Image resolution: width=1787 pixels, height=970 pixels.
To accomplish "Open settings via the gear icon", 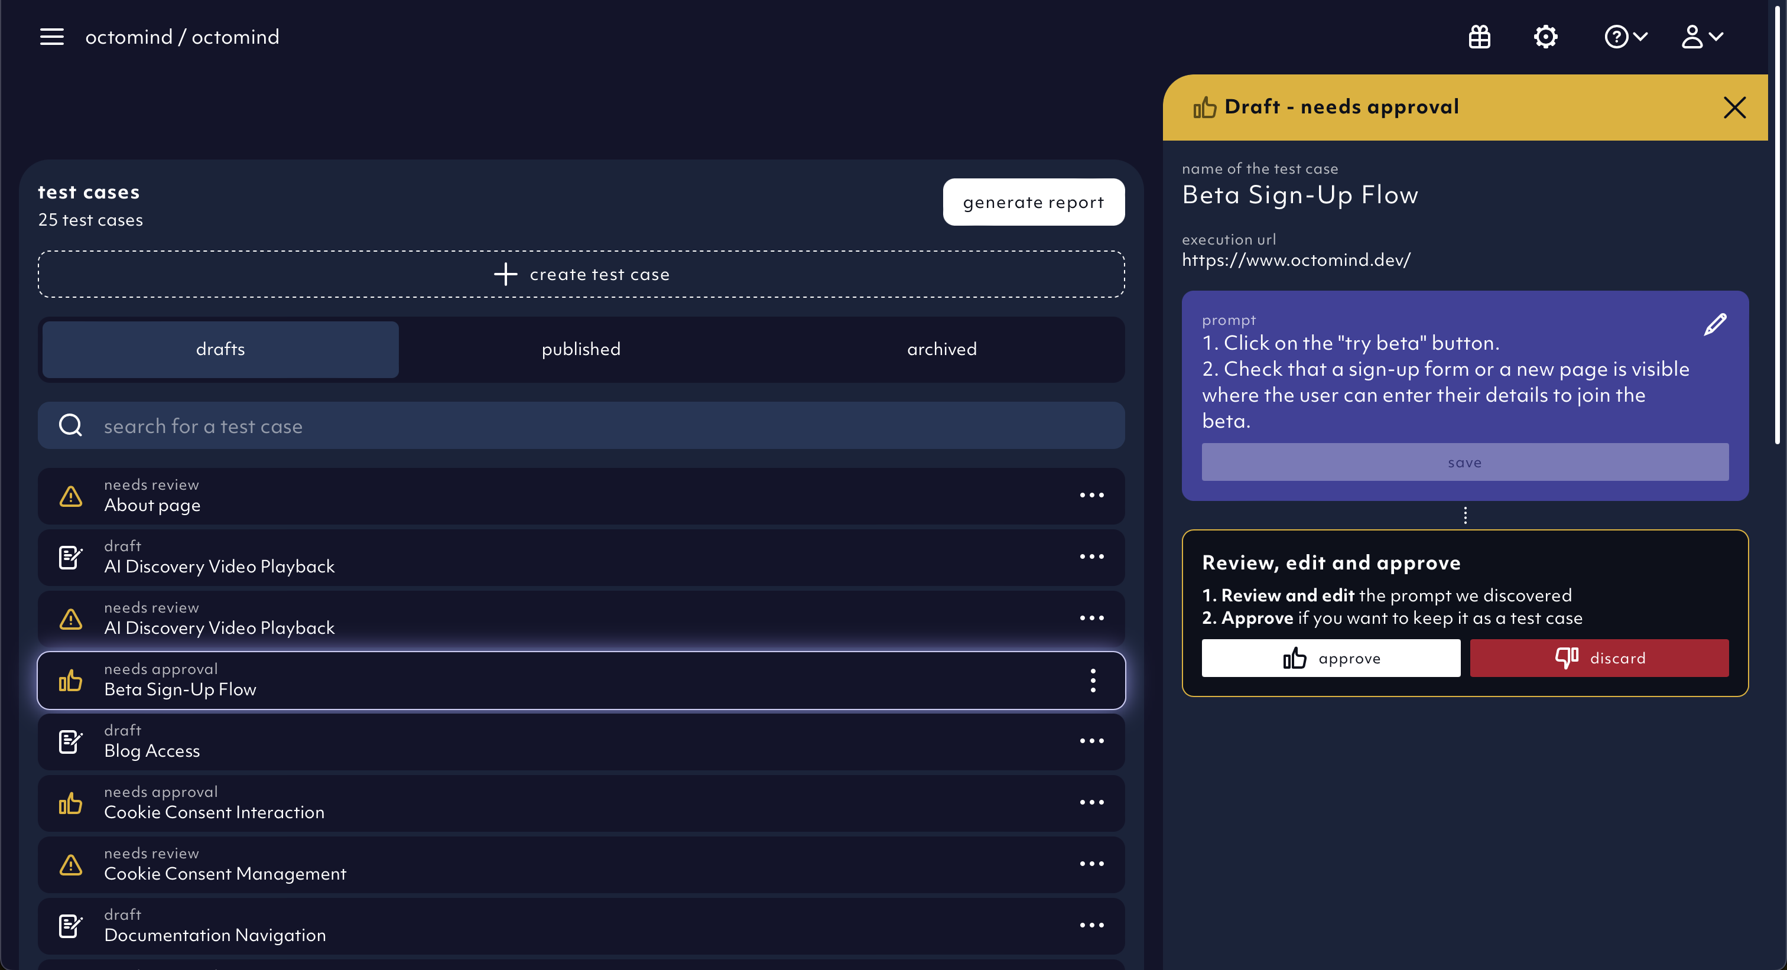I will pyautogui.click(x=1545, y=37).
